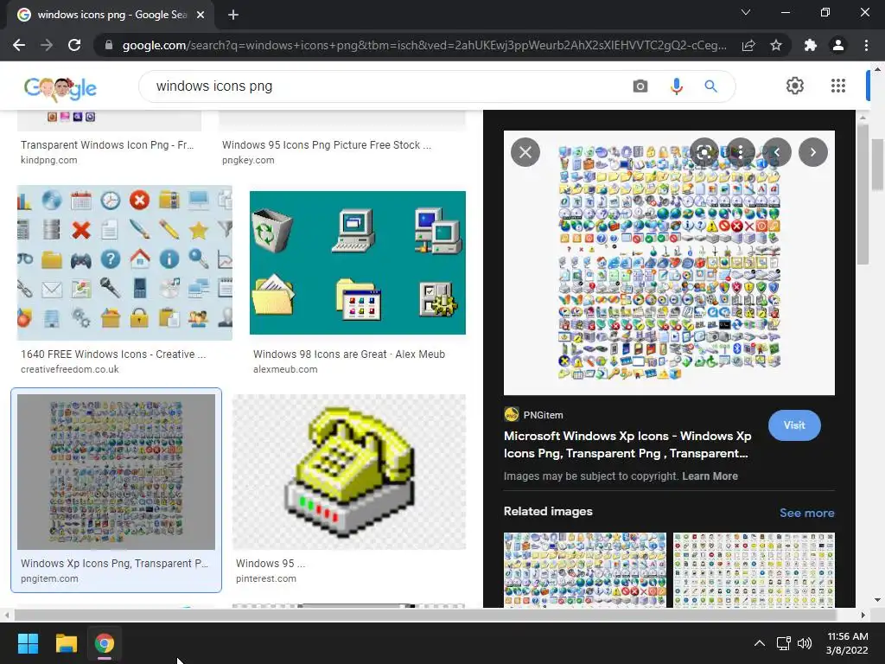Open the 1640 FREE Windows Icons thumbnail
This screenshot has width=885, height=664.
[124, 263]
